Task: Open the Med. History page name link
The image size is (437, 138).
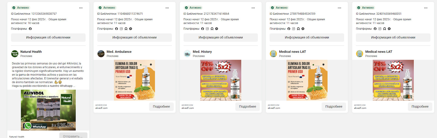Action: point(202,52)
